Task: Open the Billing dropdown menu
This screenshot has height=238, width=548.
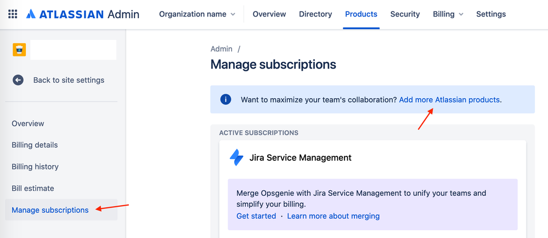Action: (448, 14)
